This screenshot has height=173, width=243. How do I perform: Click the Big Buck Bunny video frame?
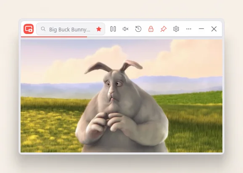click(121, 96)
